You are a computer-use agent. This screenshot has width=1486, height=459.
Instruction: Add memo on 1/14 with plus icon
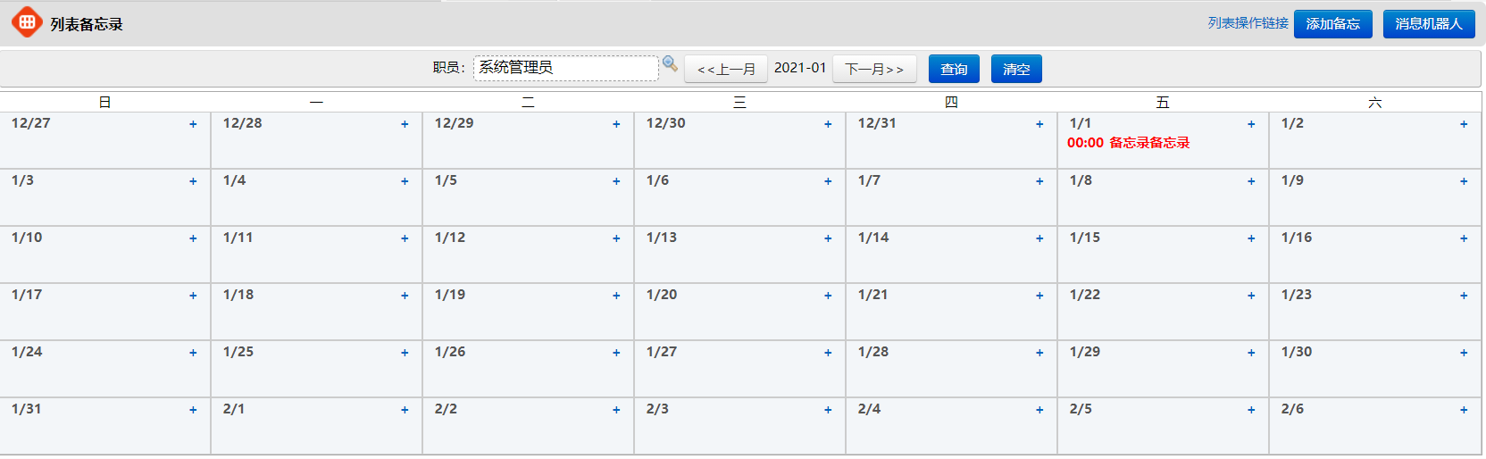[x=1039, y=238]
